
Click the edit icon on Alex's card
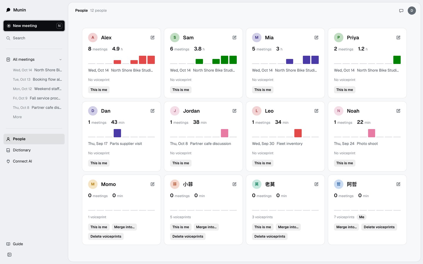(x=152, y=38)
